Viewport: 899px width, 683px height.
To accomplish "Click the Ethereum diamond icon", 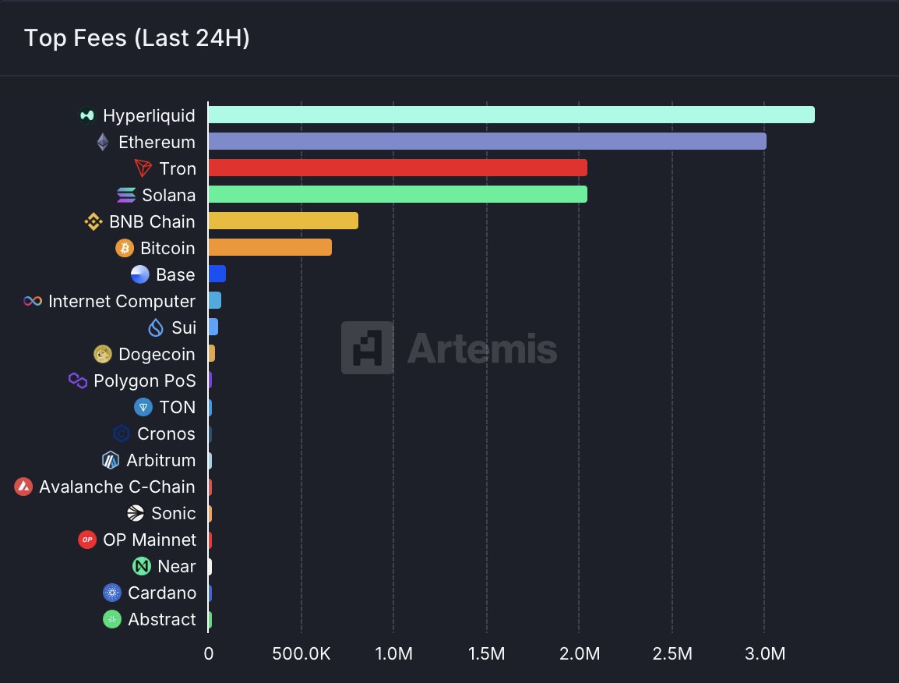I will coord(103,141).
